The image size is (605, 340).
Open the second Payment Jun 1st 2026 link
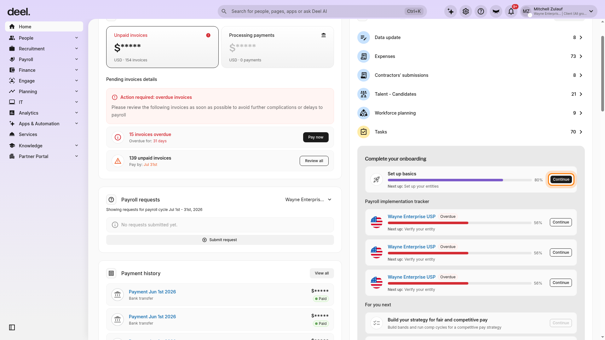(x=152, y=317)
